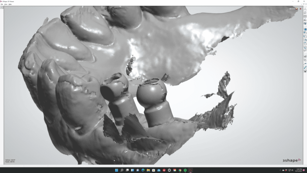Open taskbar search
Viewport: 307px width, 173px height.
pos(122,170)
